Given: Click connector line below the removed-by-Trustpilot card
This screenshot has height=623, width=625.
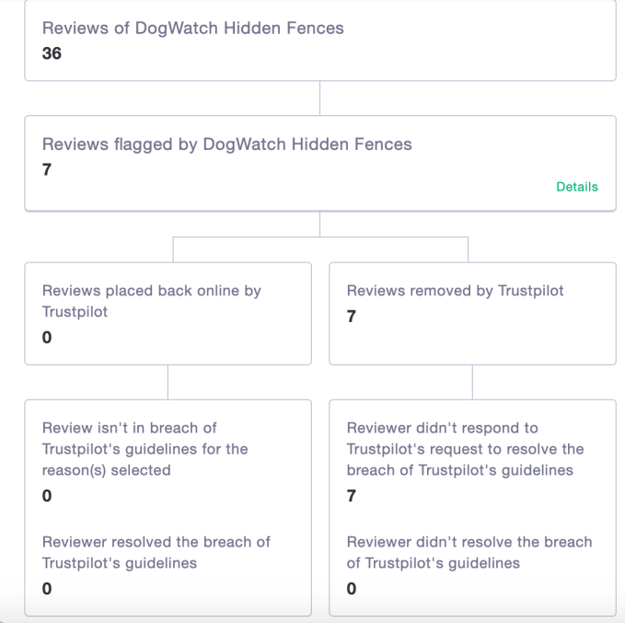Looking at the screenshot, I should point(472,382).
